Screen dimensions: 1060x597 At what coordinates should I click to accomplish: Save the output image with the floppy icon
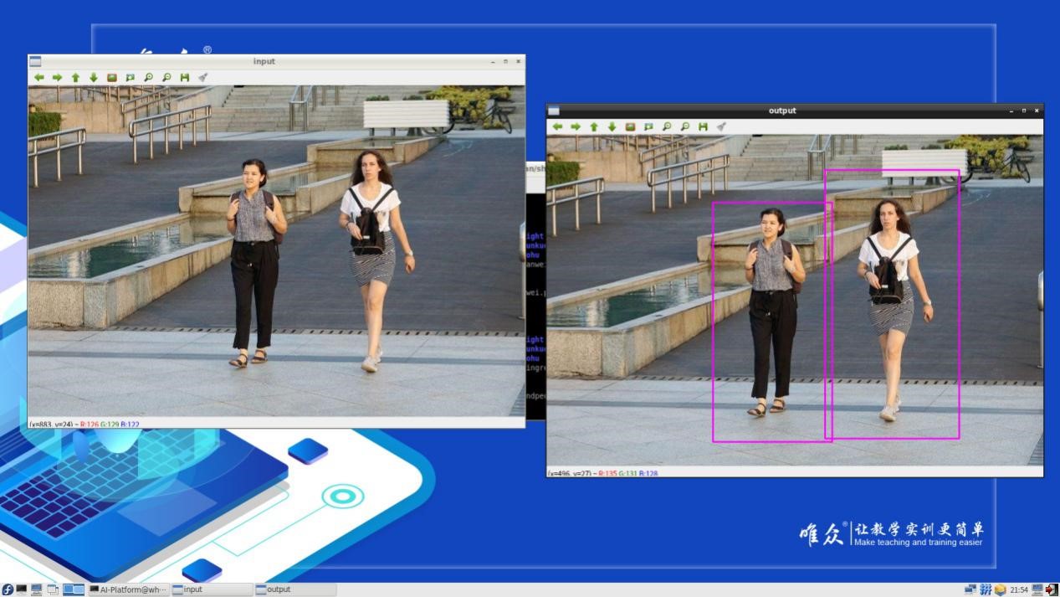coord(703,126)
